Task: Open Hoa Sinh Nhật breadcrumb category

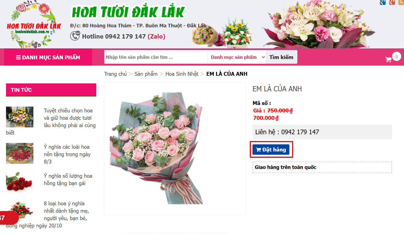Action: tap(182, 74)
